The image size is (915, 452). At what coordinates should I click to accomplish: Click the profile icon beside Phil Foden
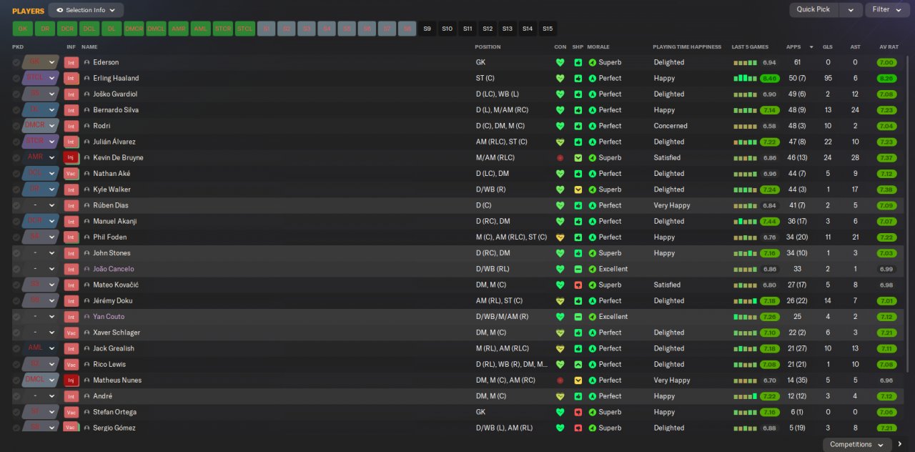[x=87, y=237]
